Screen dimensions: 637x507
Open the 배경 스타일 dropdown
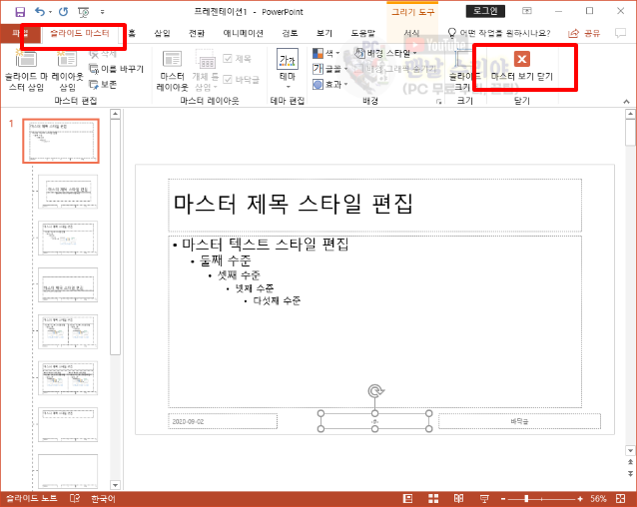tap(386, 53)
